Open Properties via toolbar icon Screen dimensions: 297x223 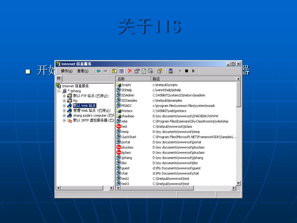[137, 71]
